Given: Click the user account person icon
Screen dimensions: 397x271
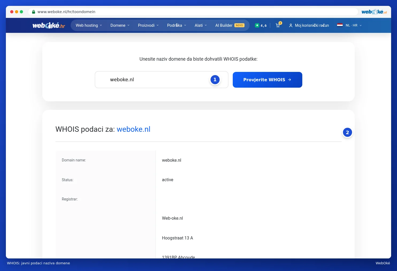Looking at the screenshot, I should pyautogui.click(x=291, y=25).
